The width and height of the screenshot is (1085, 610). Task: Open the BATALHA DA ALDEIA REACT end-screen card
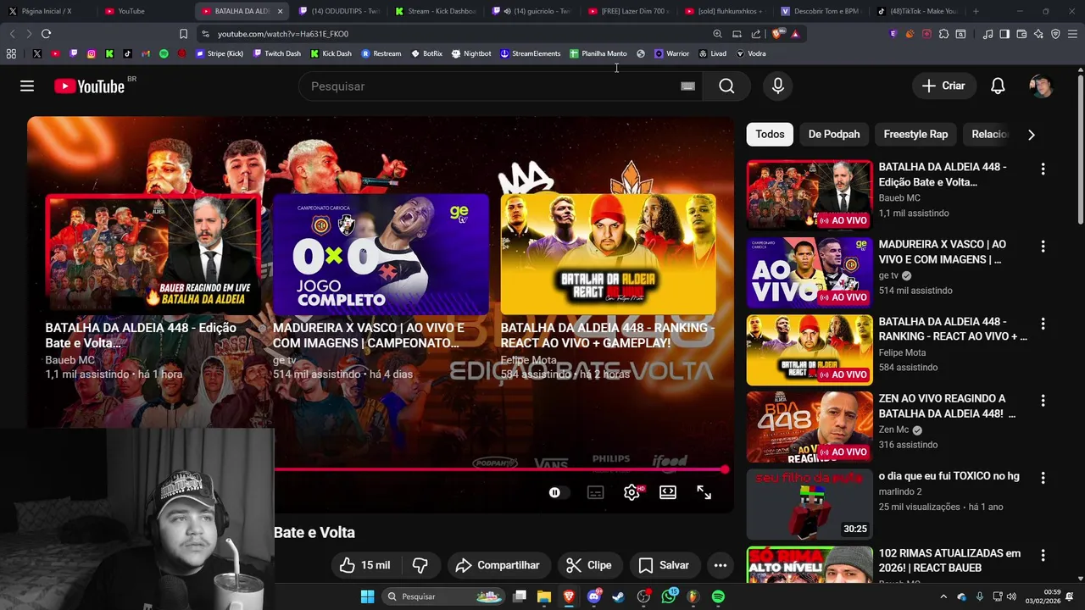tap(608, 254)
